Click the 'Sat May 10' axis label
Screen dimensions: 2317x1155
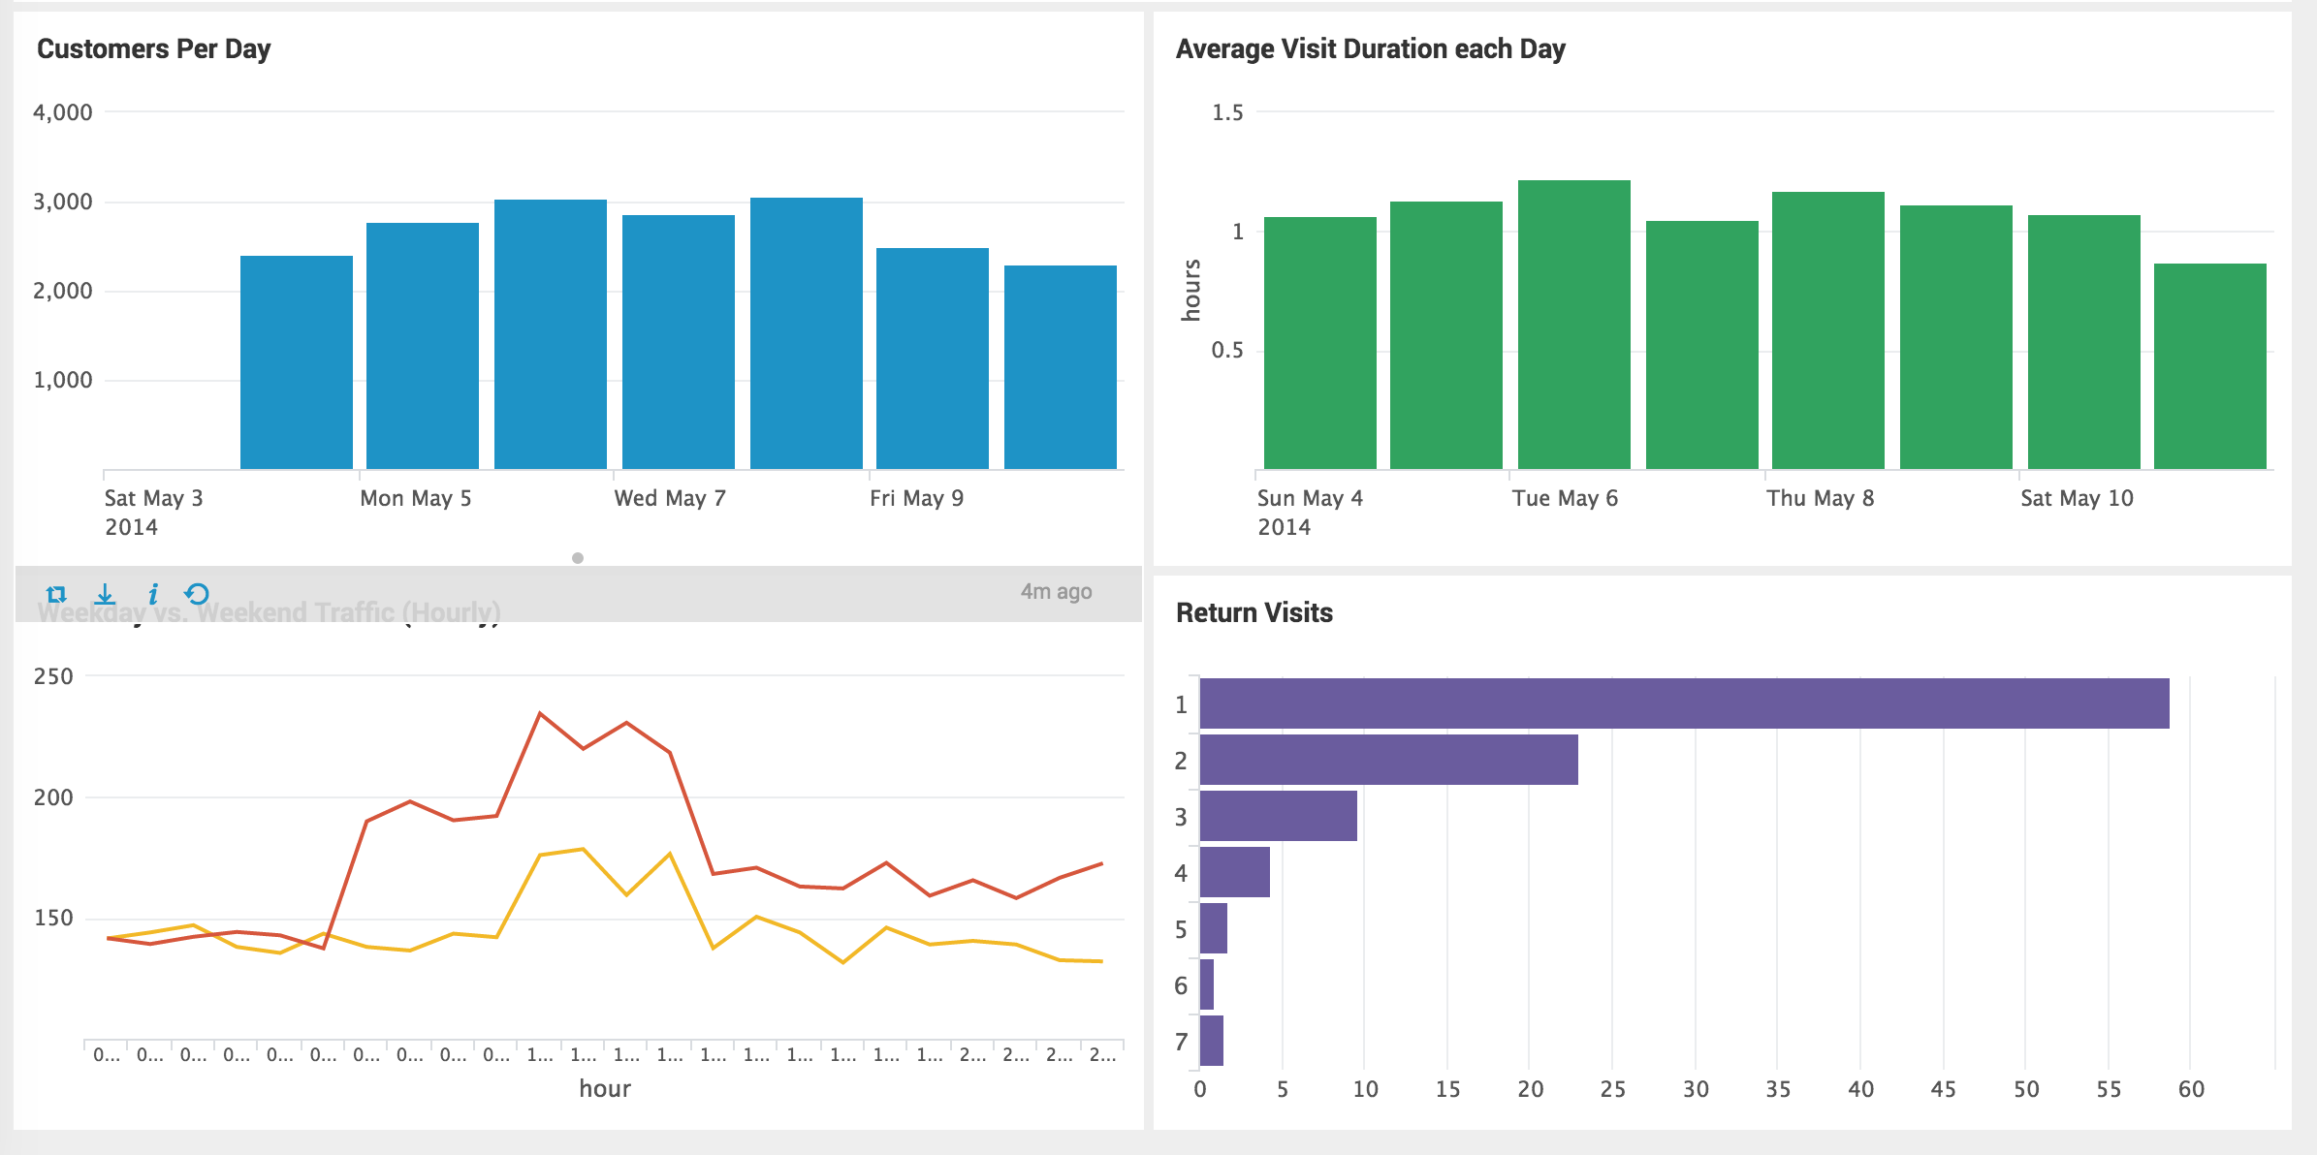(2078, 498)
